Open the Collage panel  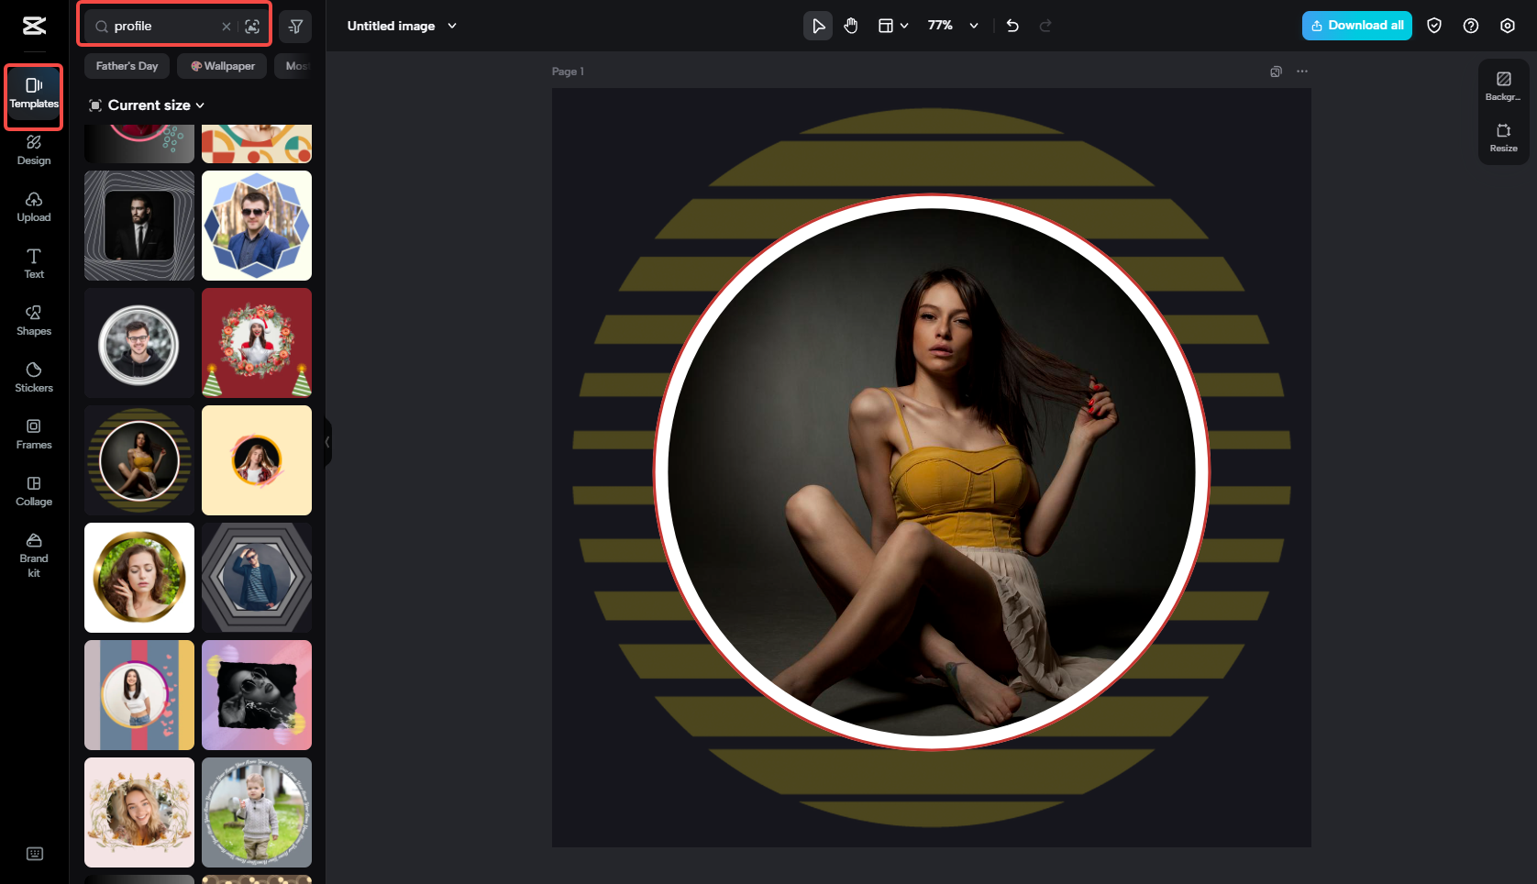coord(33,492)
